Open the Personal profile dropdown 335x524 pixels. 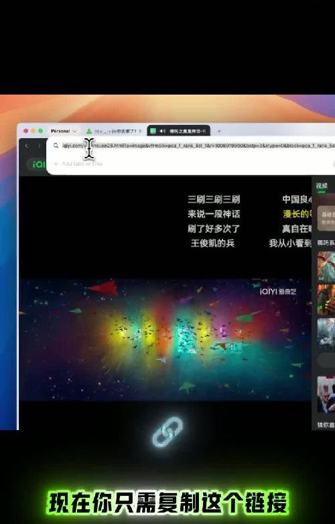[x=64, y=131]
